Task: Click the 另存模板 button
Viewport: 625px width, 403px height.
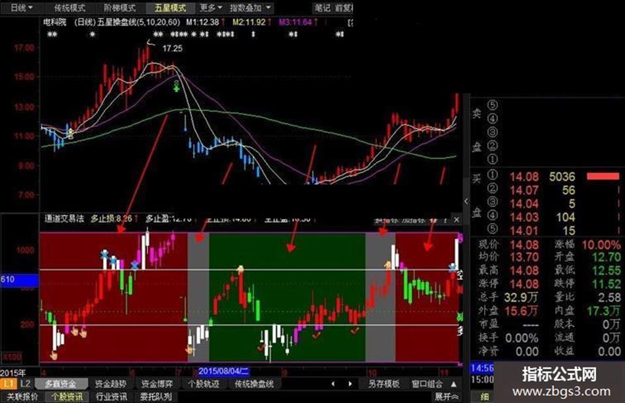Action: coord(384,384)
